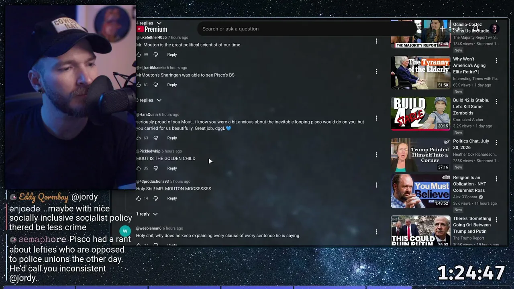Viewport: 514px width, 289px height.
Task: Open the menu for 'Why Won't America's Aging Elite Retire?'
Action: click(x=496, y=61)
